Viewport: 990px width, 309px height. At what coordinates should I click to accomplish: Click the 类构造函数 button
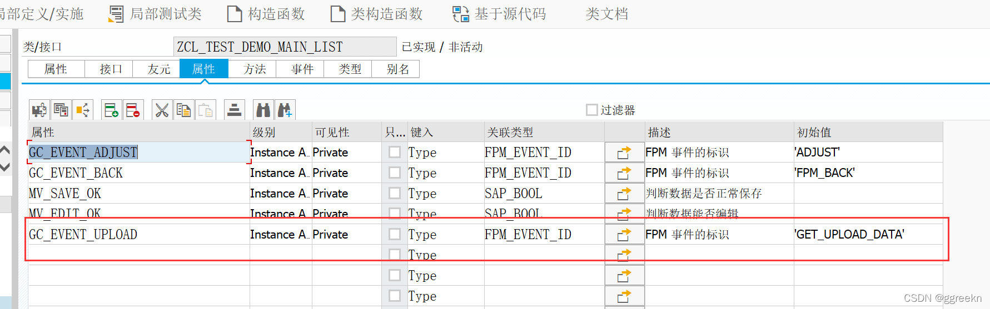click(x=377, y=14)
